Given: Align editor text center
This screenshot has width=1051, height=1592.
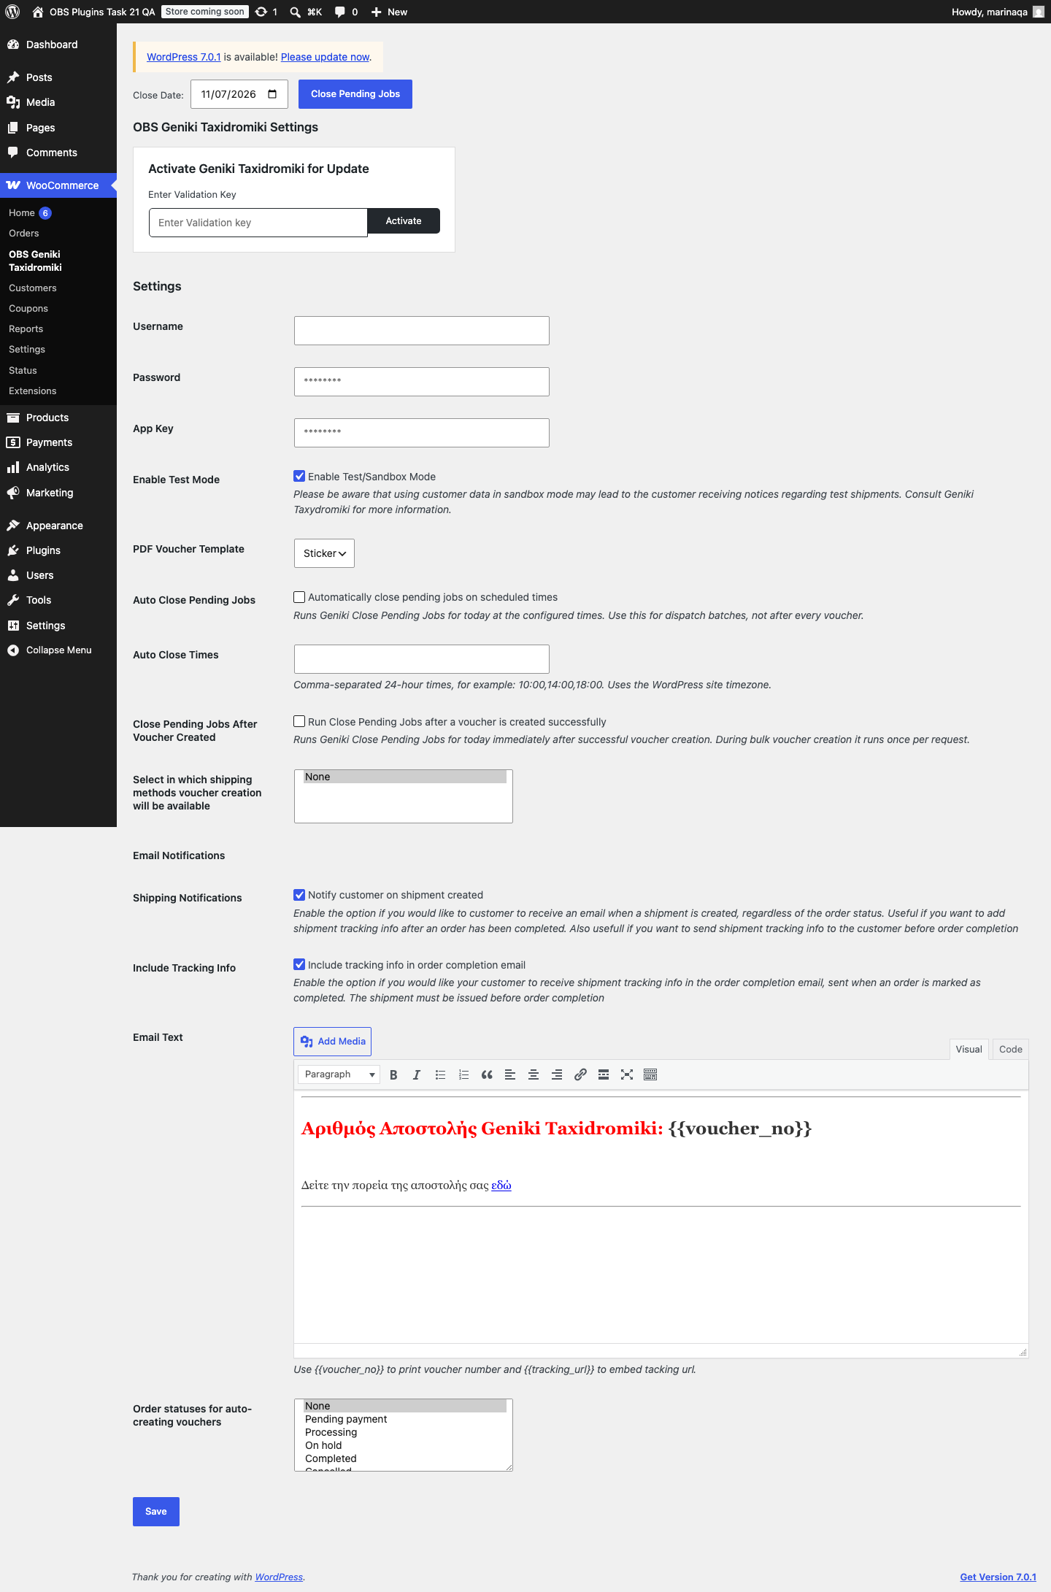Looking at the screenshot, I should 534,1074.
